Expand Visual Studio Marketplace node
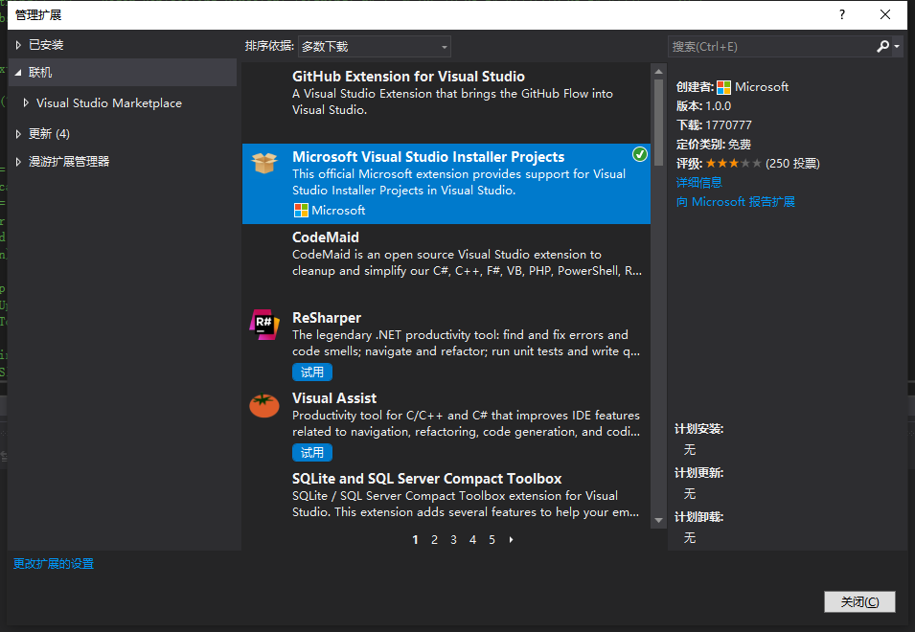The width and height of the screenshot is (915, 632). [x=26, y=103]
